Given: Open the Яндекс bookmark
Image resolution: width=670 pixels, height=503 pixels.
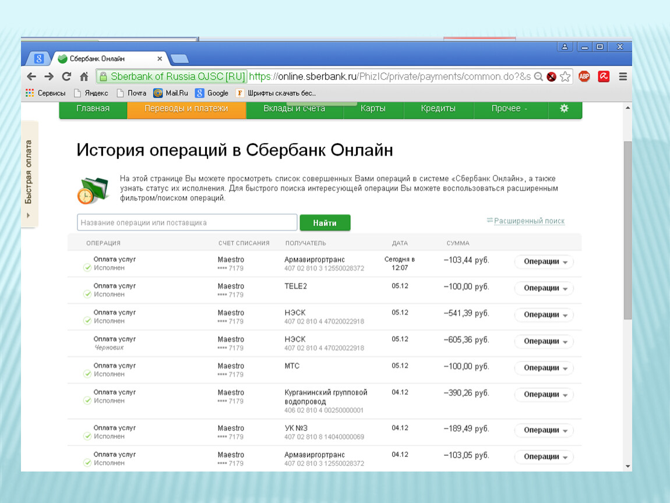Looking at the screenshot, I should (91, 93).
